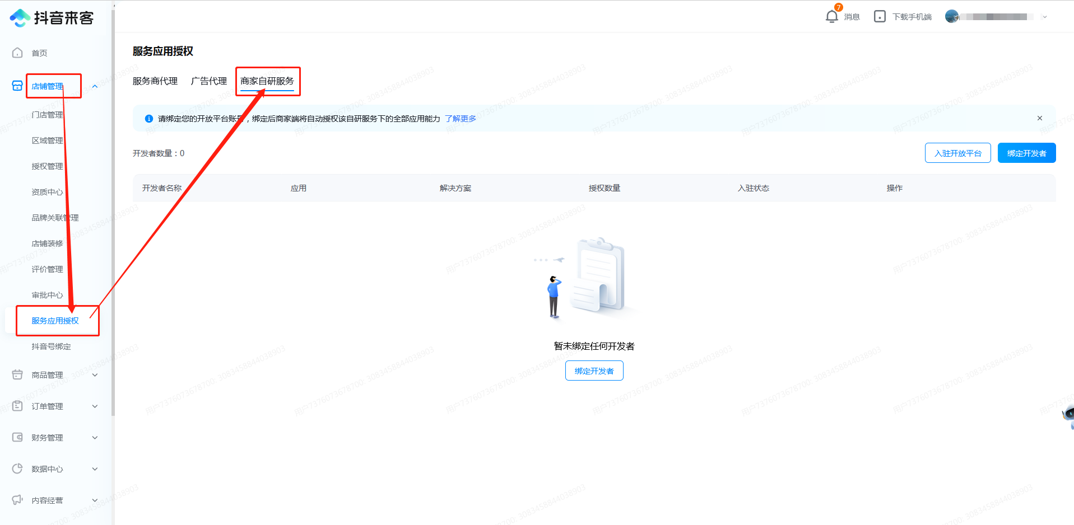Click the 内容经营 menu label
The width and height of the screenshot is (1074, 525).
pyautogui.click(x=48, y=500)
